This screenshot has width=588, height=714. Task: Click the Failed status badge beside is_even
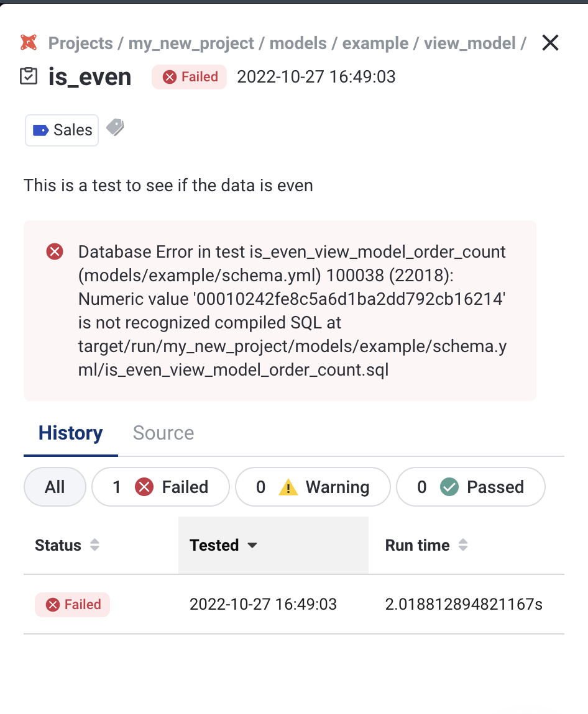(x=190, y=77)
